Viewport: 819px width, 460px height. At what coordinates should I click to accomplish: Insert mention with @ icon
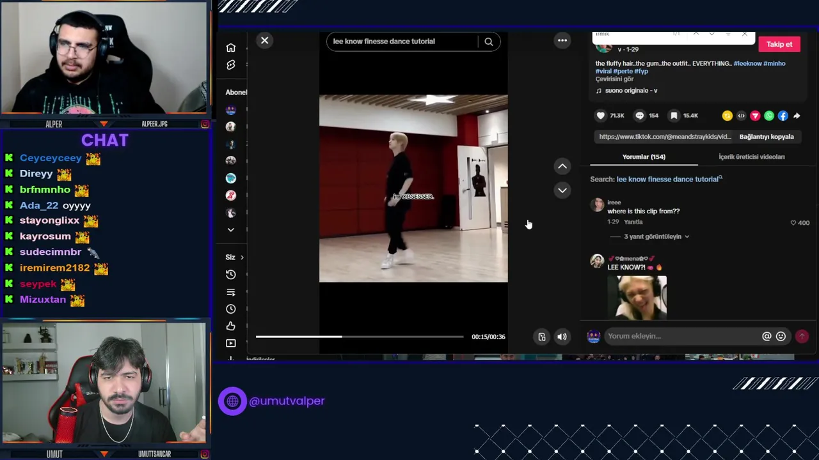tap(767, 336)
